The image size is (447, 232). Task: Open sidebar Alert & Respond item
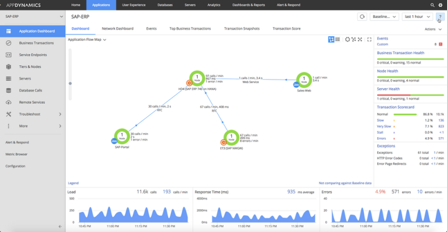[17, 142]
